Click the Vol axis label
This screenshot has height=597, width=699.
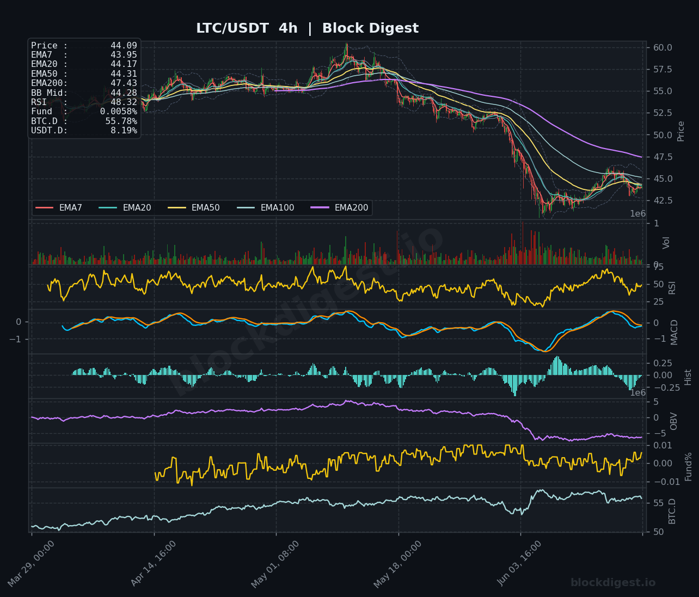point(666,243)
